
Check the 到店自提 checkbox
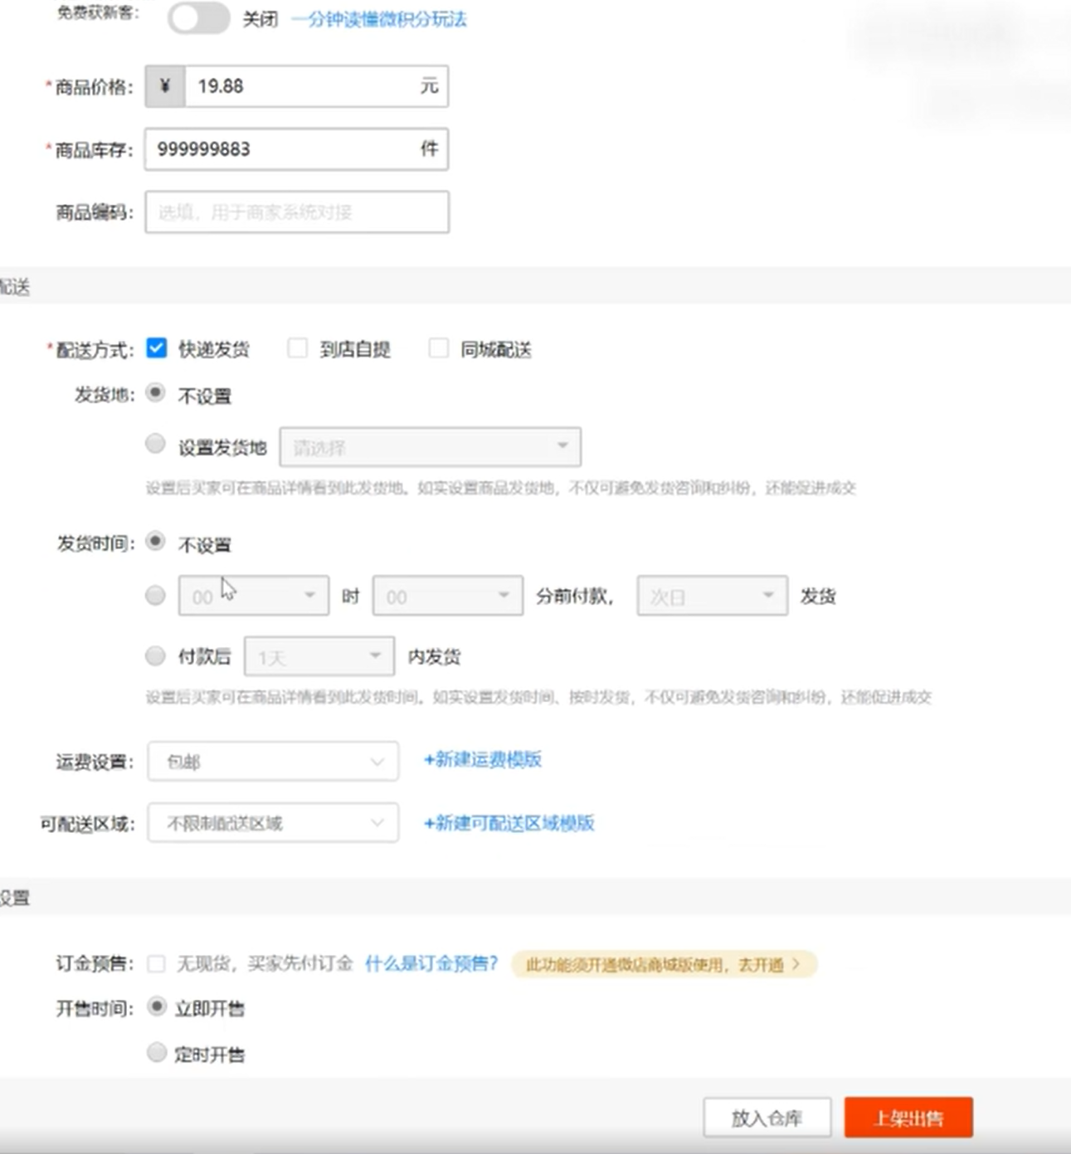[297, 348]
